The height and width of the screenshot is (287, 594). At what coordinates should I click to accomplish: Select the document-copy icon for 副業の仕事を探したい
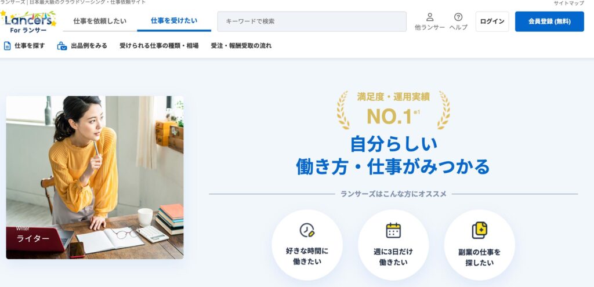click(479, 230)
